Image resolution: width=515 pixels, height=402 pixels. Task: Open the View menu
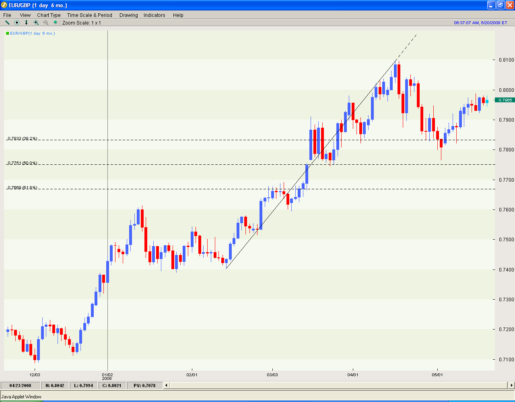point(25,15)
